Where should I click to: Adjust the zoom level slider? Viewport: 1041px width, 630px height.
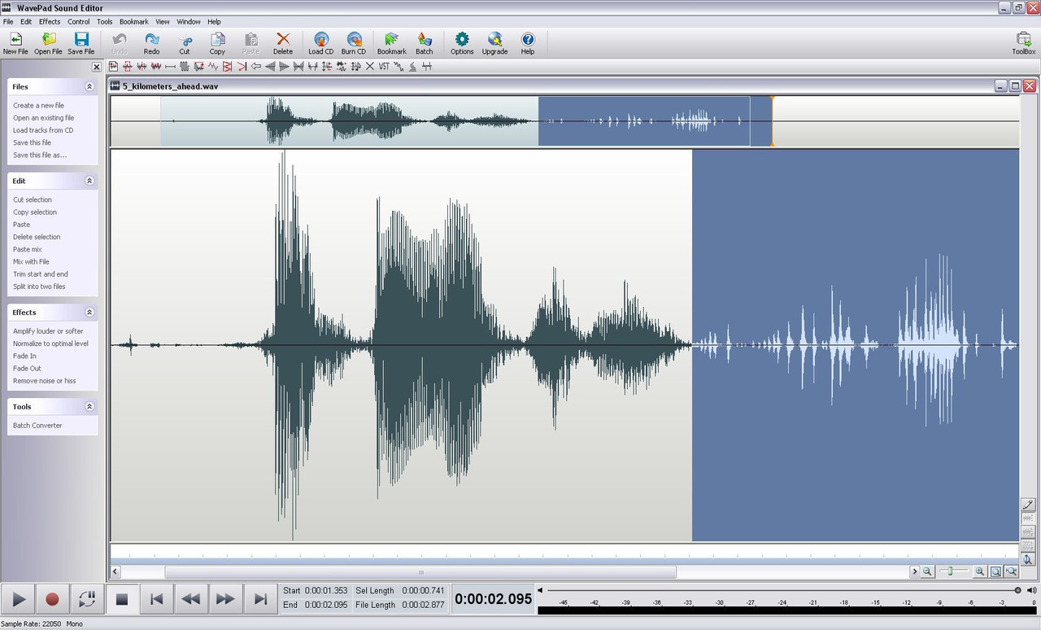950,571
